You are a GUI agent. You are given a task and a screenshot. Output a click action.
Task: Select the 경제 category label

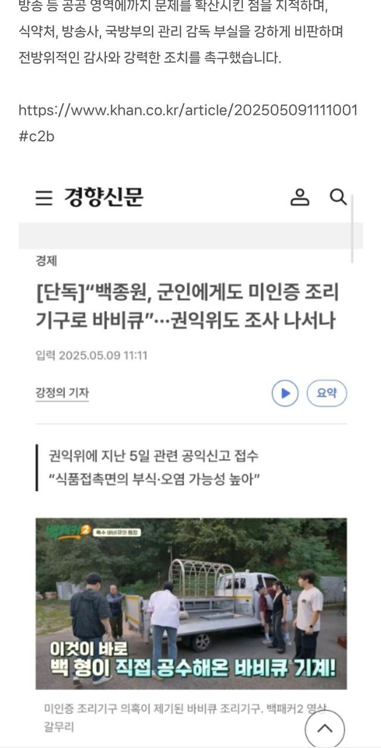point(46,261)
